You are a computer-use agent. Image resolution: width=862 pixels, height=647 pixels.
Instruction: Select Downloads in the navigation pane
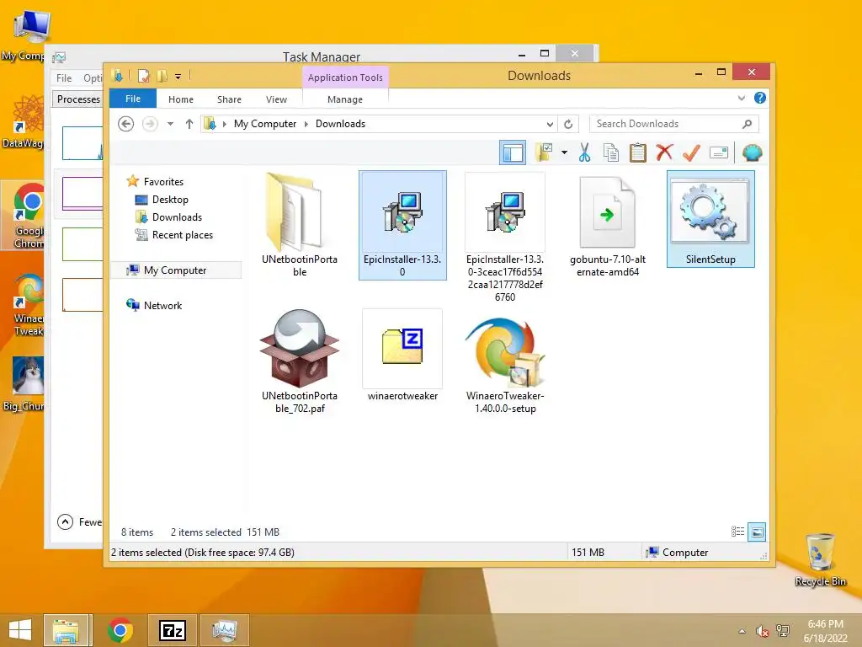coord(177,217)
